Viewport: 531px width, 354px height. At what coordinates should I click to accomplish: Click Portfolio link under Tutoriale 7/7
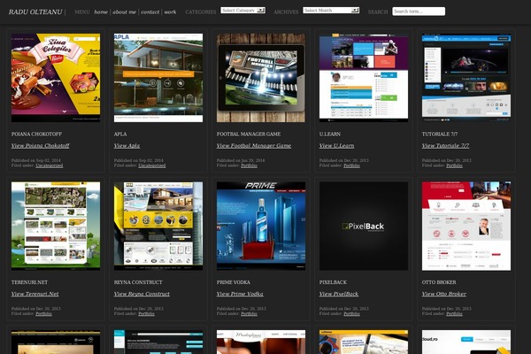point(454,165)
